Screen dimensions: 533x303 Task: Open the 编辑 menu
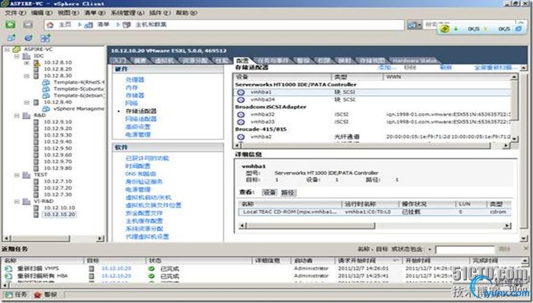click(x=42, y=13)
